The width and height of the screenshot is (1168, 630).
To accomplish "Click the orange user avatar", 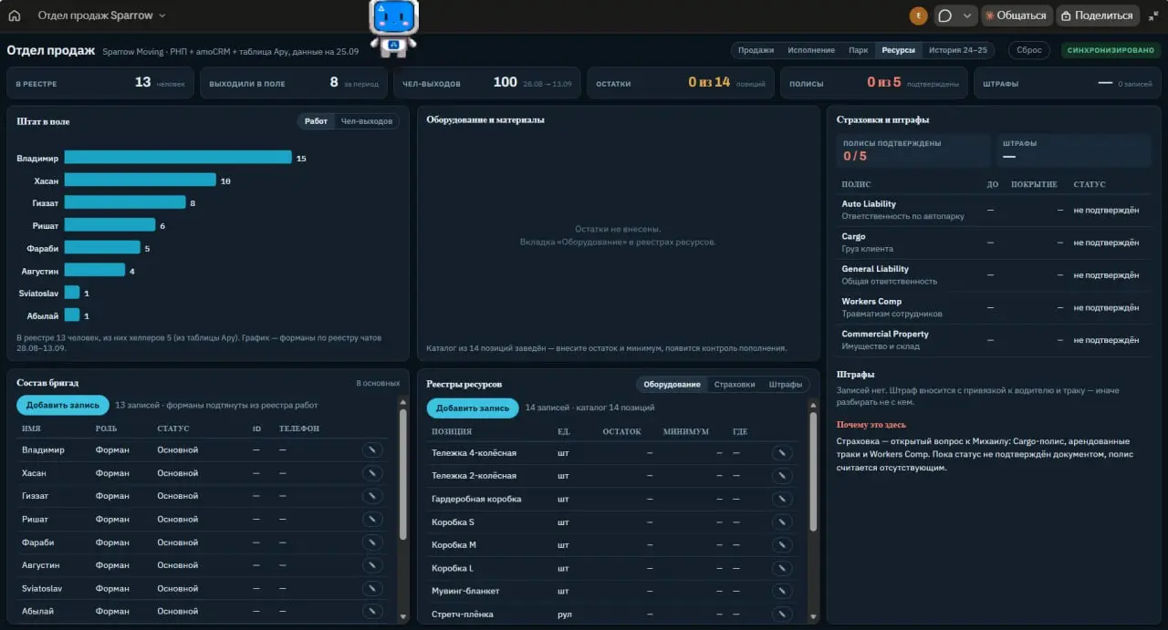I will (x=918, y=15).
